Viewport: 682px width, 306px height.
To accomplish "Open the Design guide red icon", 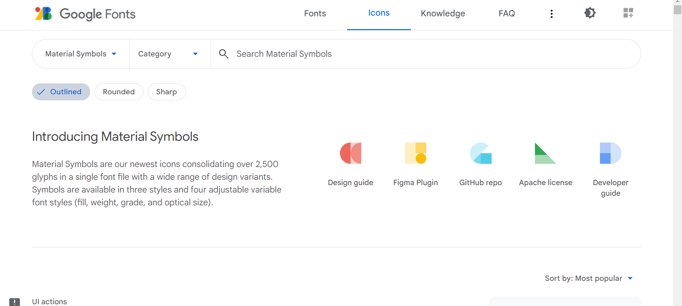I will (x=351, y=153).
